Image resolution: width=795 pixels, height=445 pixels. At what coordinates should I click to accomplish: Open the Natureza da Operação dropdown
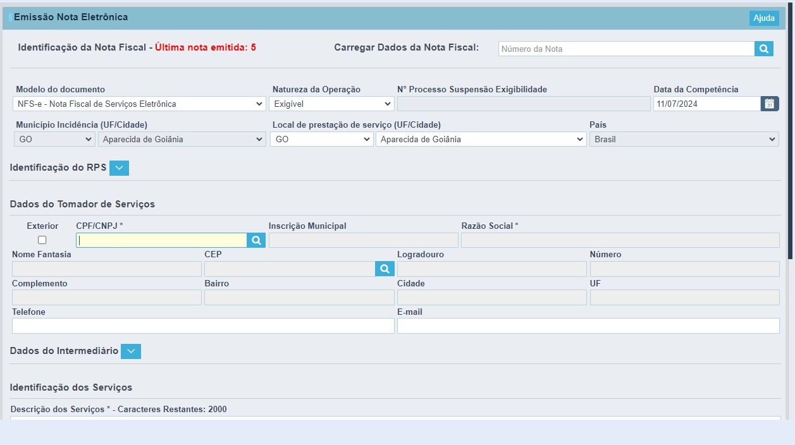point(332,104)
